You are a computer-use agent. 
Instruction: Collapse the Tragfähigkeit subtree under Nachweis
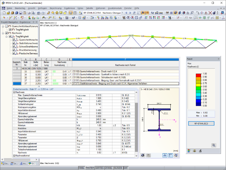click(x=7, y=37)
